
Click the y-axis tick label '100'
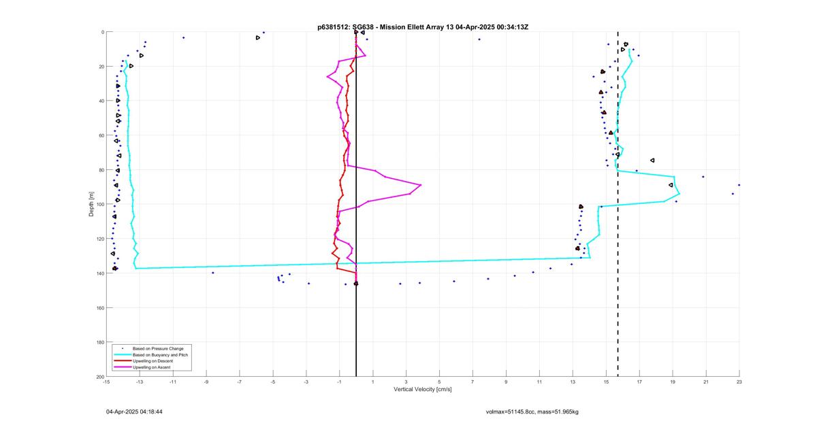[99, 204]
